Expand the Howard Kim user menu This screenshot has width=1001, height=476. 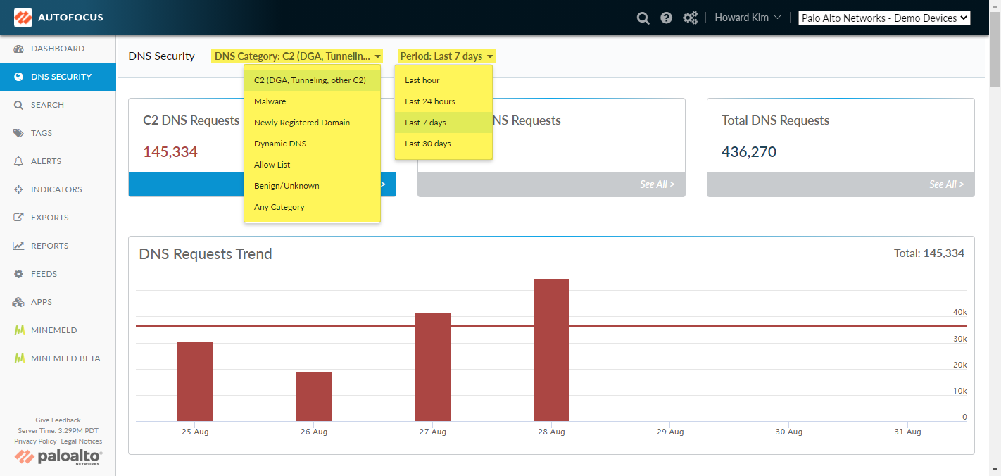[x=747, y=18]
